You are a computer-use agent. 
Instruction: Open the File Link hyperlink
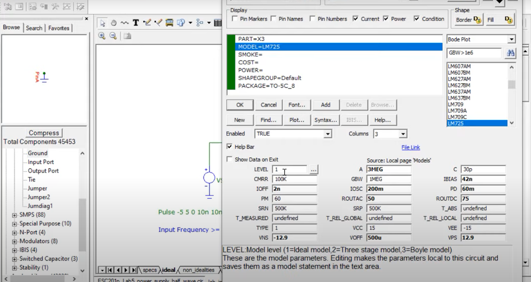410,147
